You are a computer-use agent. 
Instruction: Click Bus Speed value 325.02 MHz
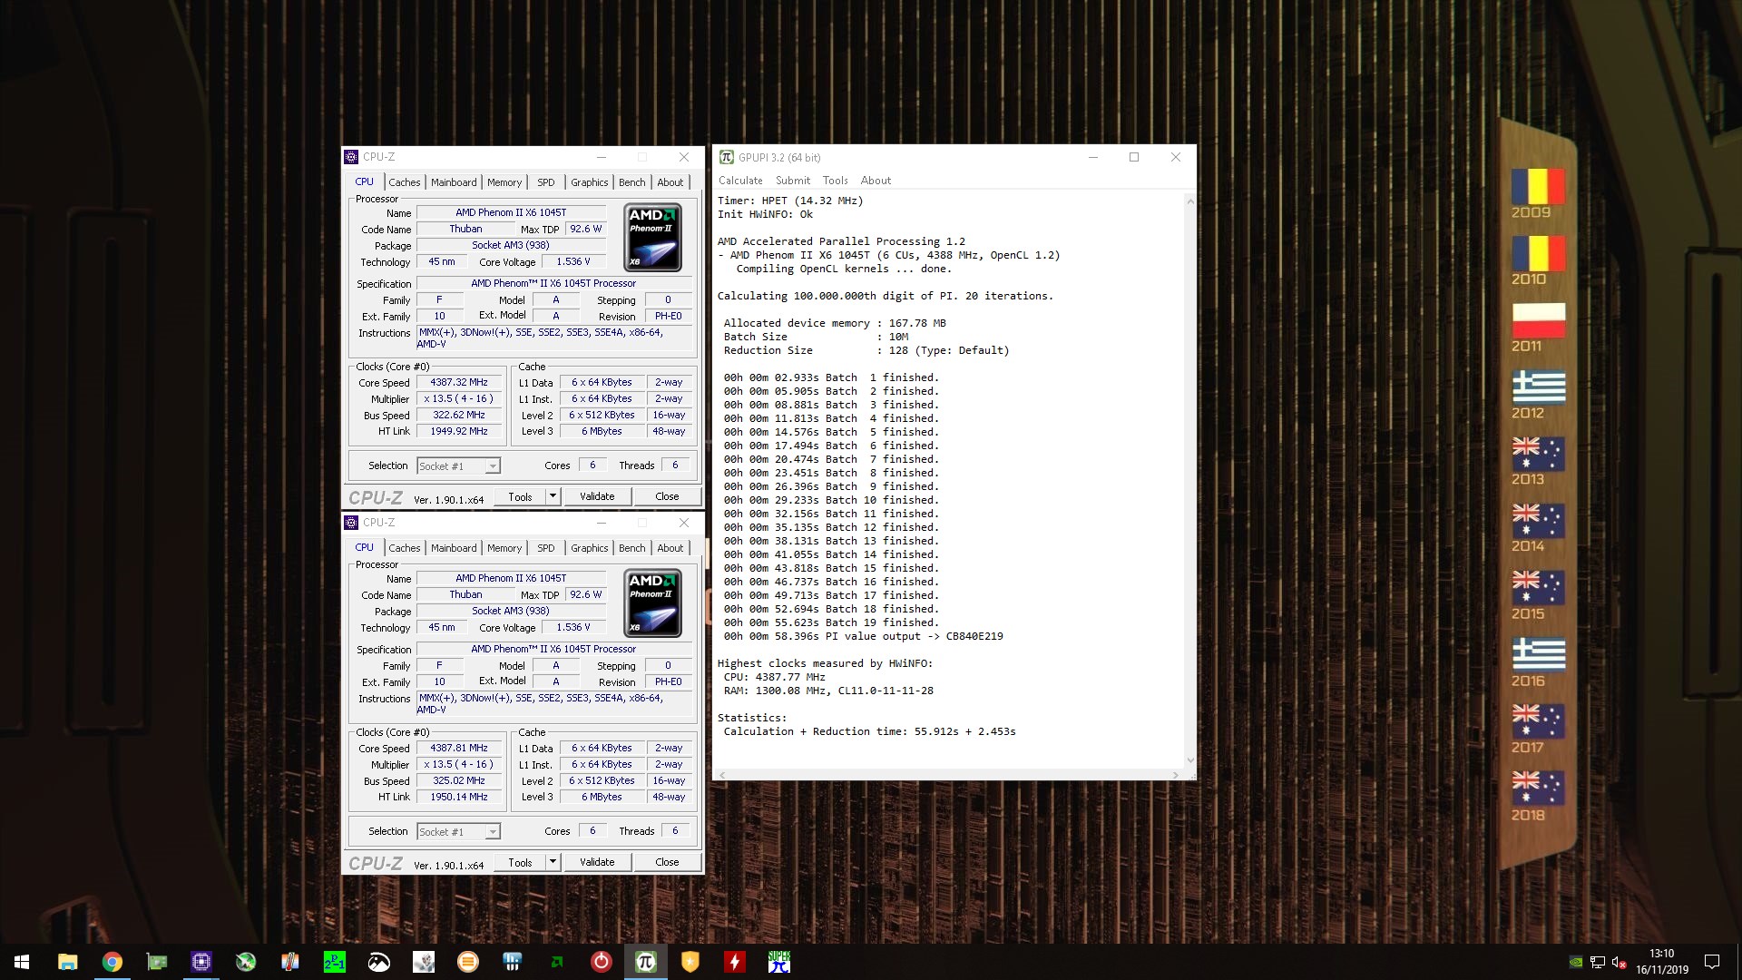tap(459, 781)
